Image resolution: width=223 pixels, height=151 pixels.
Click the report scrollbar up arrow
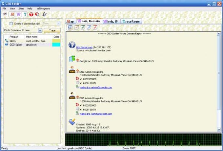219,34
